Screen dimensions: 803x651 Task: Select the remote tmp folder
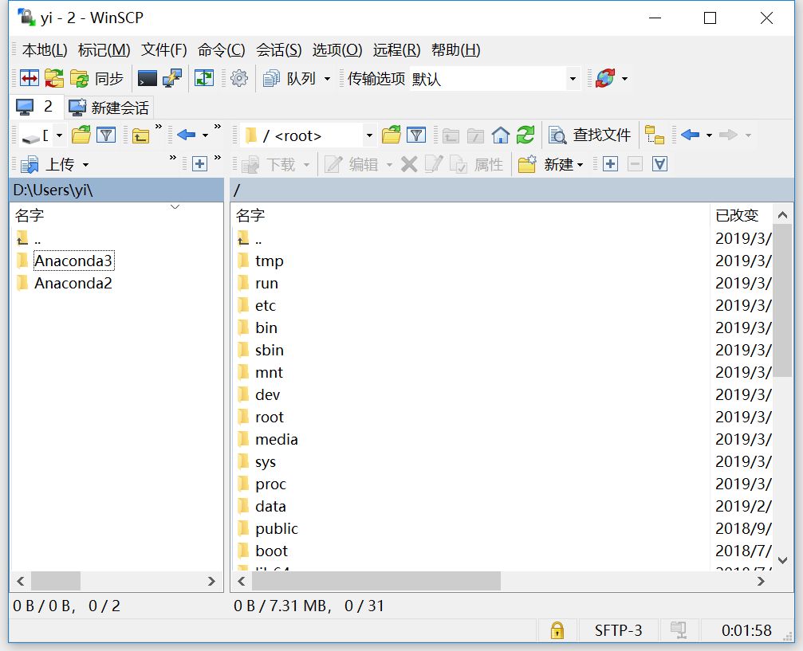(269, 261)
